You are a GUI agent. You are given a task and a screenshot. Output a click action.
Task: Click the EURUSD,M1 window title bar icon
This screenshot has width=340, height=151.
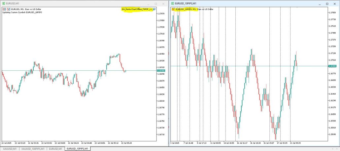[3, 3]
